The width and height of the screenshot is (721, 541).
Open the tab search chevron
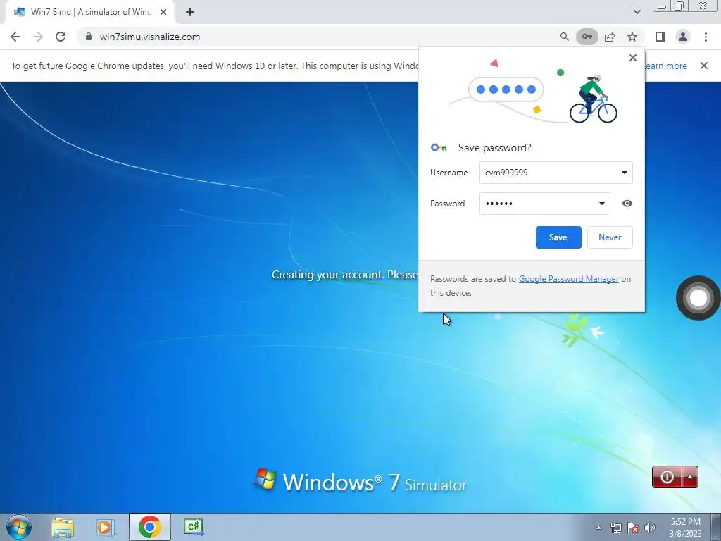(637, 12)
